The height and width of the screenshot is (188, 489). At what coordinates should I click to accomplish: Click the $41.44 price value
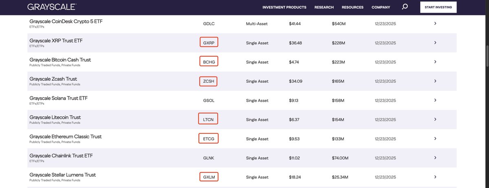coord(295,24)
